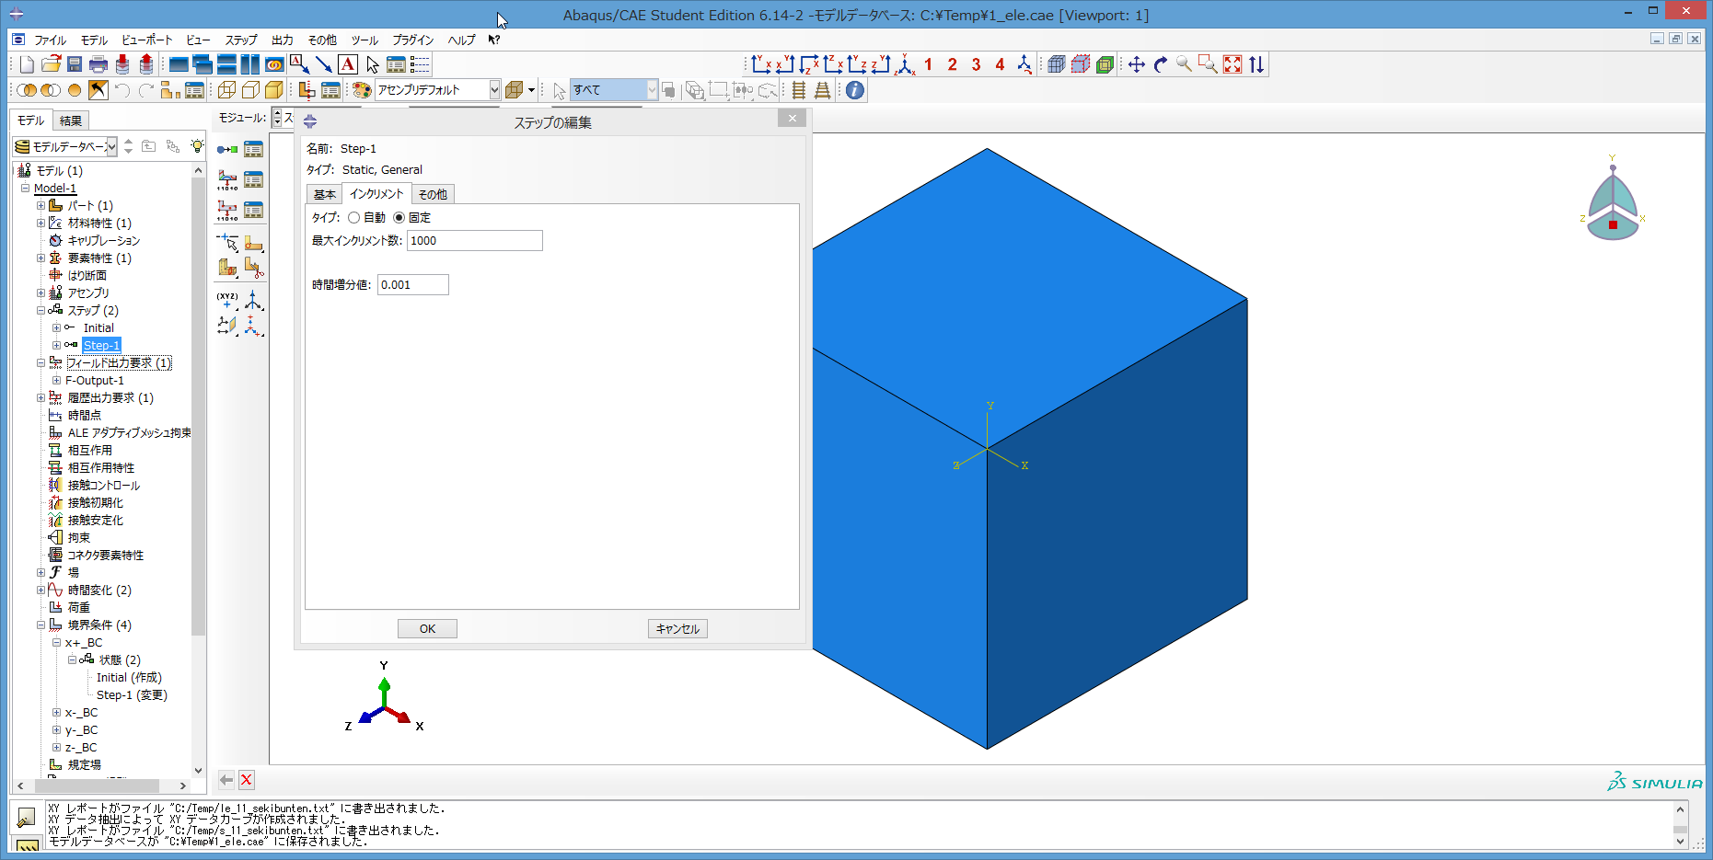This screenshot has width=1713, height=860.
Task: Click キャンセル in step editor
Action: click(x=677, y=629)
